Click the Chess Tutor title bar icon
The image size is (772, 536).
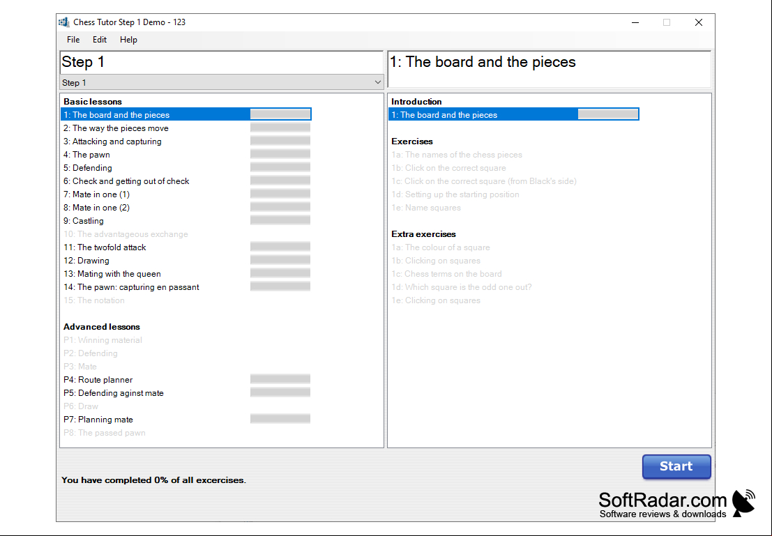click(x=63, y=22)
